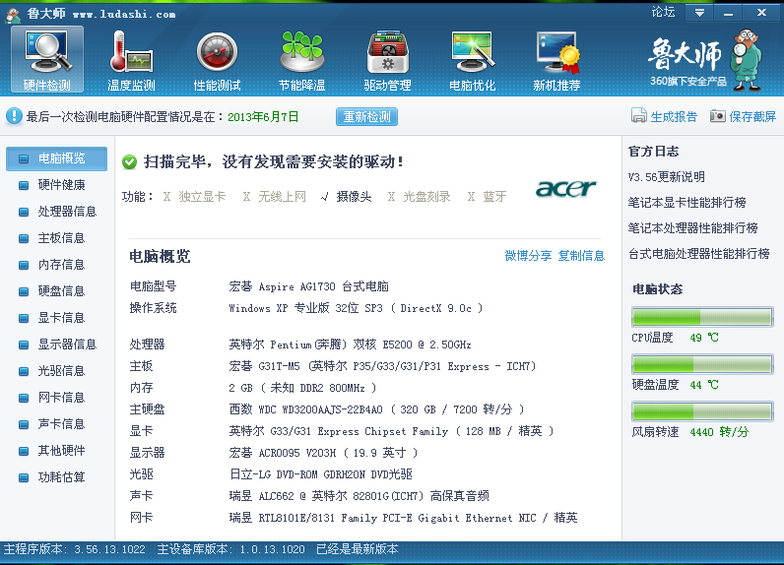Open the 节能降温 energy saving clover

coord(302,59)
